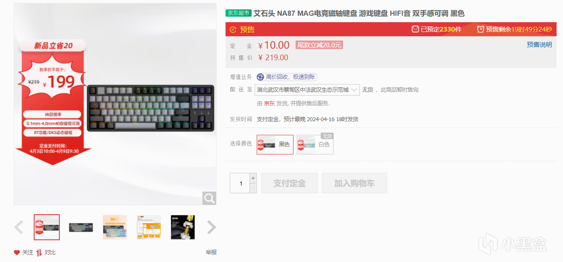Increase quantity with the plus button
This screenshot has width=563, height=262.
253,178
